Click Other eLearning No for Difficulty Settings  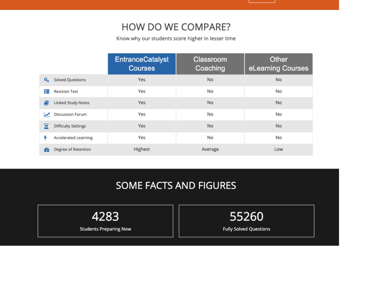tap(279, 126)
